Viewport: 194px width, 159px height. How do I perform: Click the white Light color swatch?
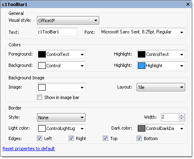[x=42, y=128]
